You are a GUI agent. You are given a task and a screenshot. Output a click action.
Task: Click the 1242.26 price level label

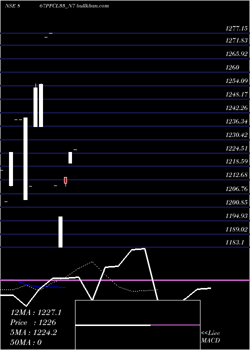coord(236,108)
